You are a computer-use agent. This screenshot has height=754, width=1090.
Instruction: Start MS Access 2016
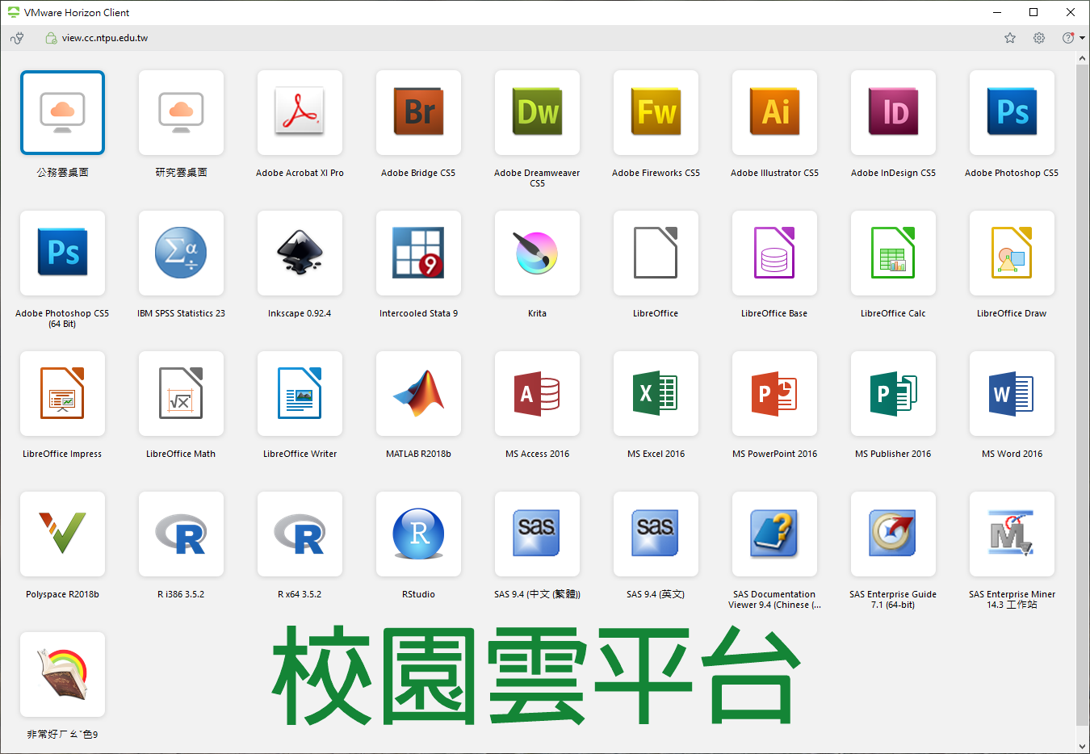[537, 393]
